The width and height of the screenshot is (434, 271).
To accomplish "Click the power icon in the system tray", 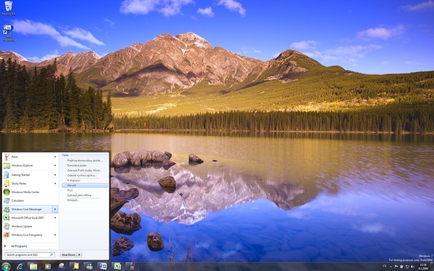I will click(401, 267).
